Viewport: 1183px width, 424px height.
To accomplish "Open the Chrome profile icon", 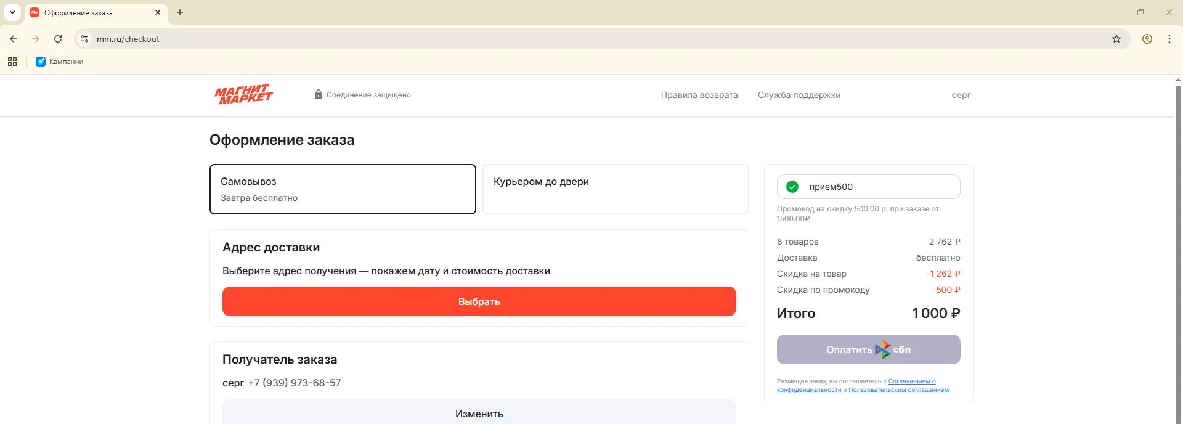I will (x=1147, y=39).
